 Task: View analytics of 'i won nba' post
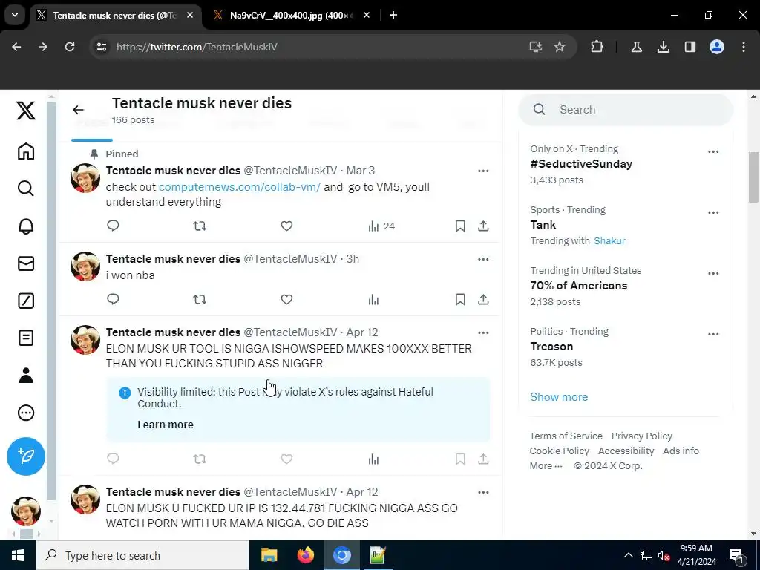373,299
